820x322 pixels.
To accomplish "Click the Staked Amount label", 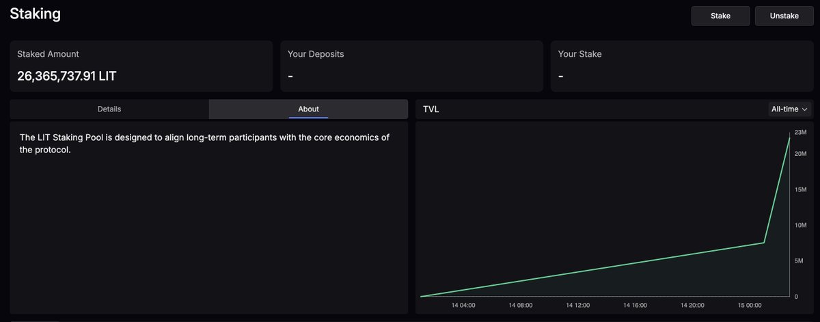I will (x=49, y=53).
